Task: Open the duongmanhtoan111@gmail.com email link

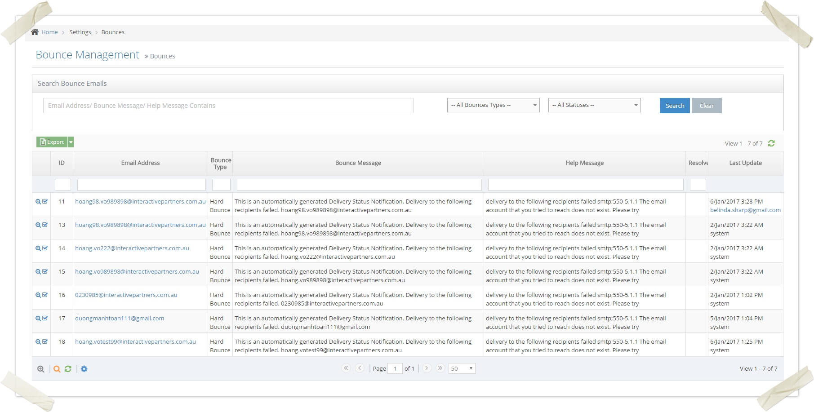Action: [120, 318]
